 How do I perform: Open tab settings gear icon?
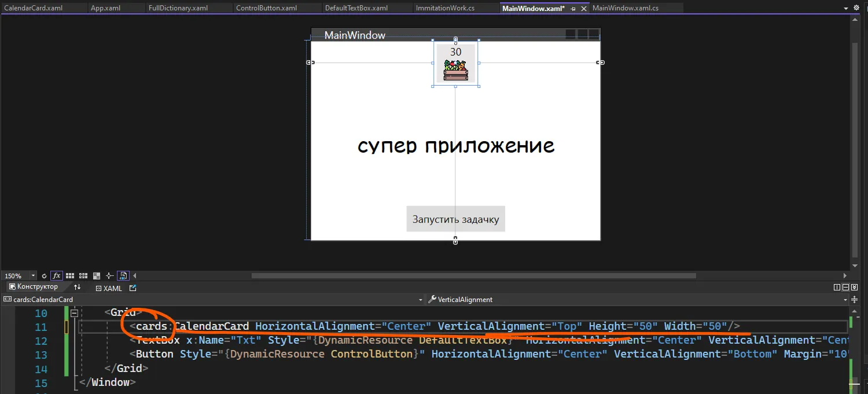point(856,8)
